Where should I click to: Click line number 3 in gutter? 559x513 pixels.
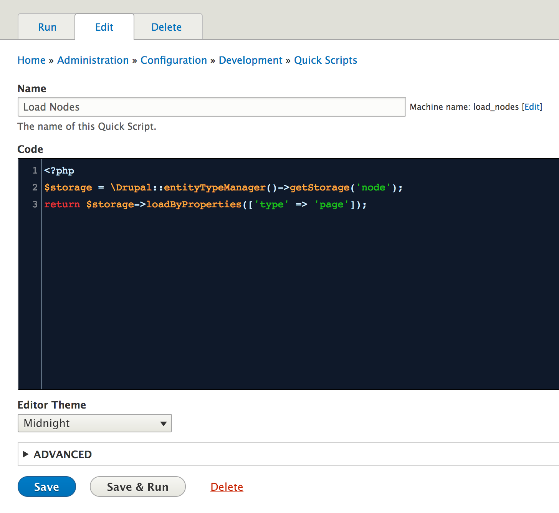coord(35,204)
